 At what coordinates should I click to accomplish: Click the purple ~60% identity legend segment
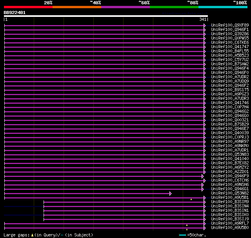pos(125,7)
